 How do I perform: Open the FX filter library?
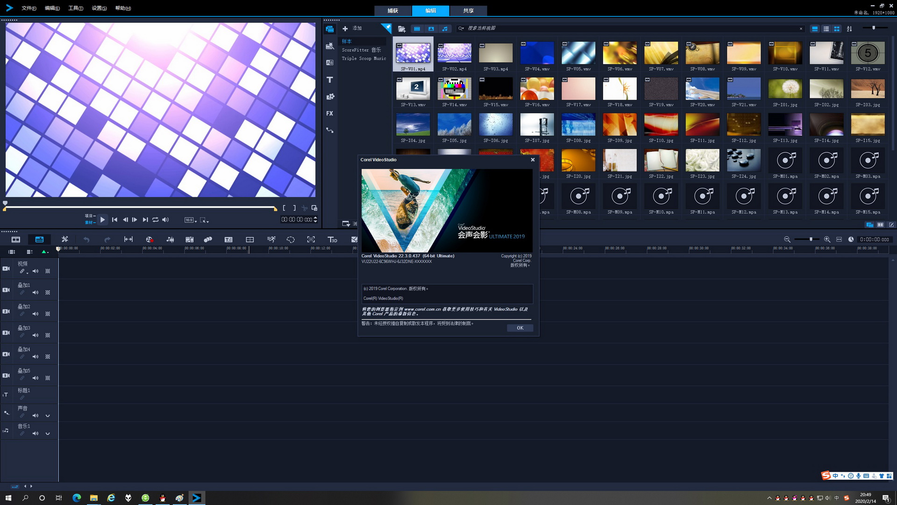[330, 113]
